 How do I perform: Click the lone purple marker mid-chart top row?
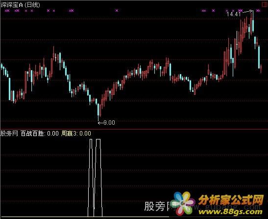117,11
